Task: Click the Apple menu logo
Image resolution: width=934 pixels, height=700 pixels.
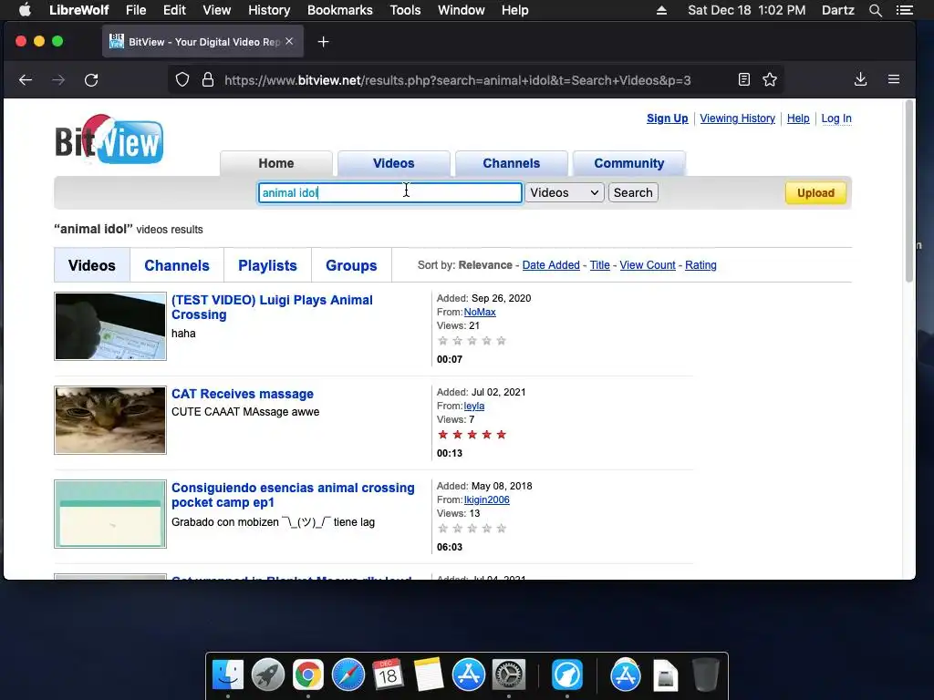Action: coord(25,9)
